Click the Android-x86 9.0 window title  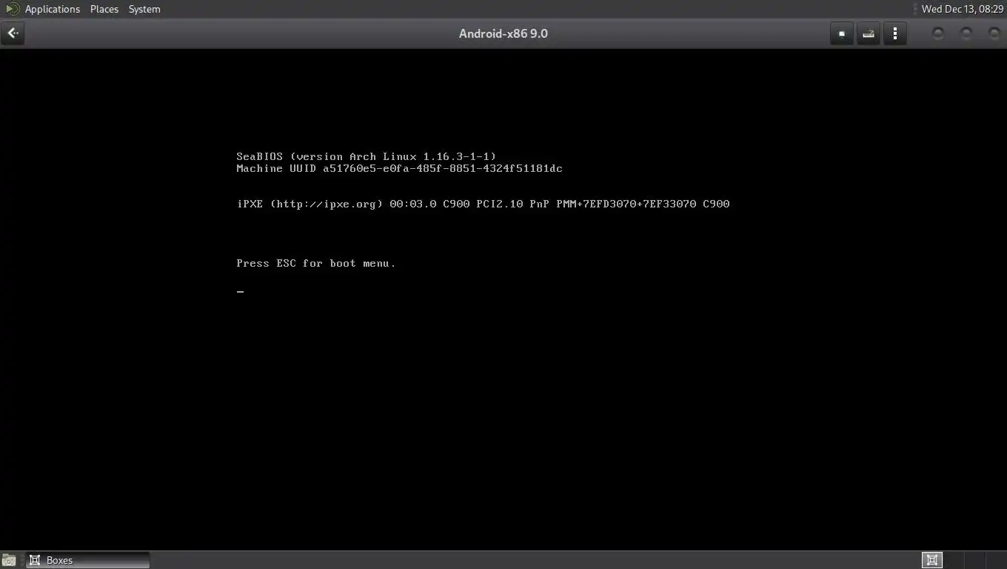[503, 33]
